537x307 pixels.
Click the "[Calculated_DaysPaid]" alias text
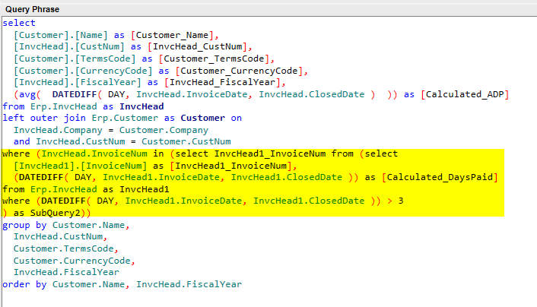440,177
